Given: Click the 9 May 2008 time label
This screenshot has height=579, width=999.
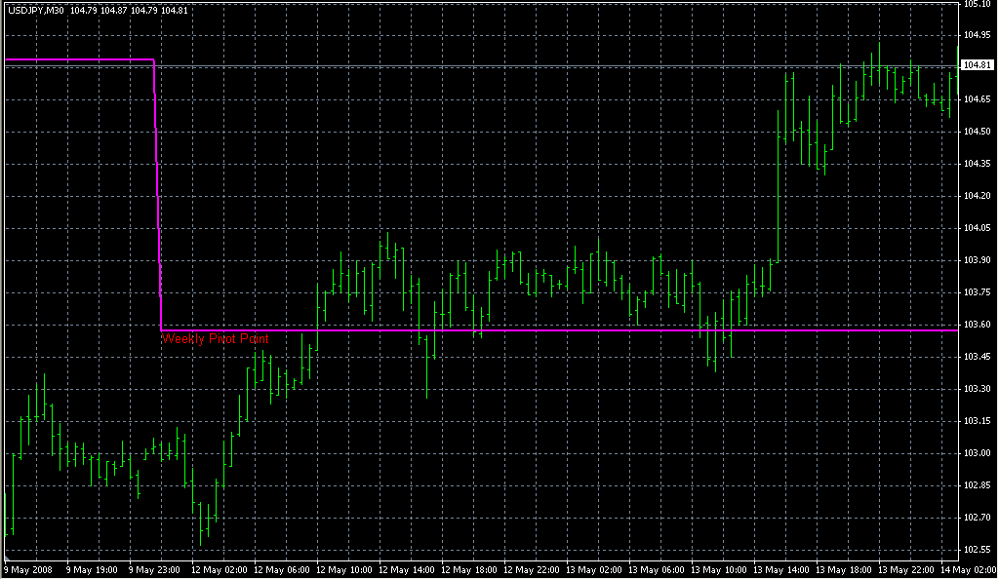Looking at the screenshot, I should coord(28,569).
